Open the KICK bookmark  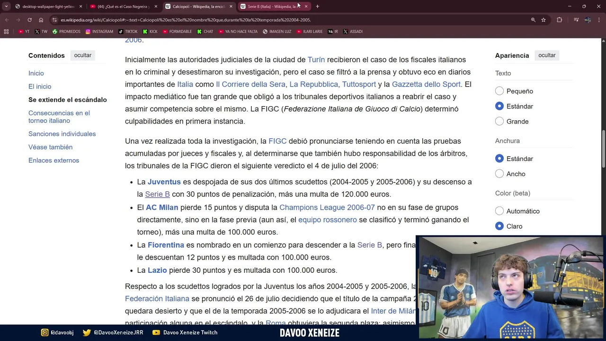[x=150, y=31]
